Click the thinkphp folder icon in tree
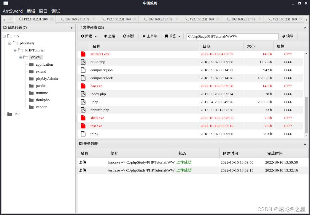The height and width of the screenshot is (215, 310). point(31,100)
